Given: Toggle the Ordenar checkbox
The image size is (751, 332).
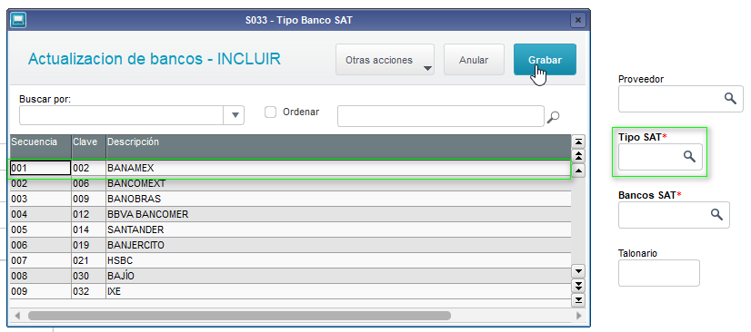Looking at the screenshot, I should pyautogui.click(x=271, y=112).
